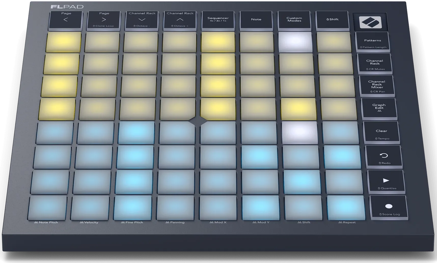Tap the pad above Panning label
This screenshot has height=263, width=437.
(176, 207)
